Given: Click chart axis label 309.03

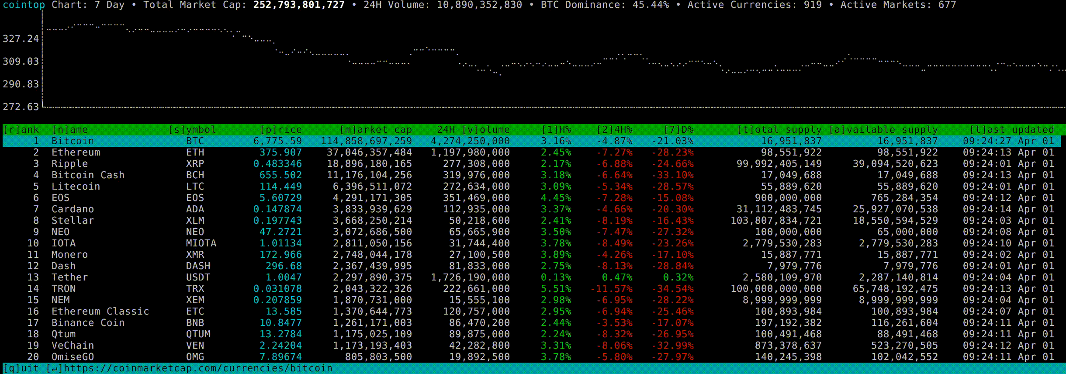Looking at the screenshot, I should click(21, 62).
